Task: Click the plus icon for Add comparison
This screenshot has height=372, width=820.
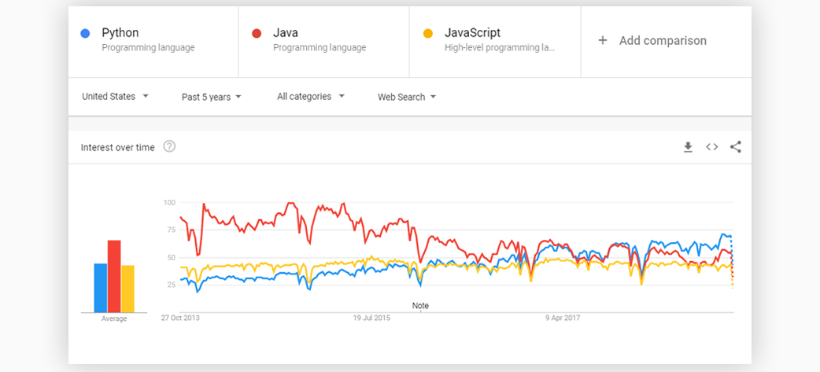Action: tap(603, 40)
